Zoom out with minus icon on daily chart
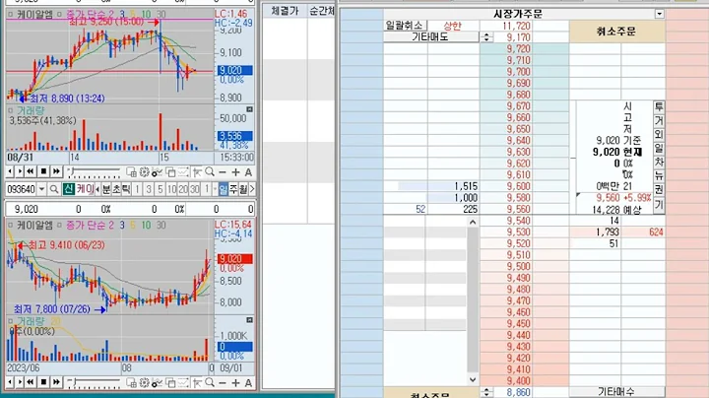 (222, 383)
